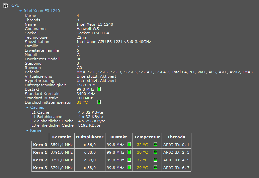This screenshot has width=259, height=178.
Task: Click the Lüftergeschwindigkeit label
Action: pos(45,85)
